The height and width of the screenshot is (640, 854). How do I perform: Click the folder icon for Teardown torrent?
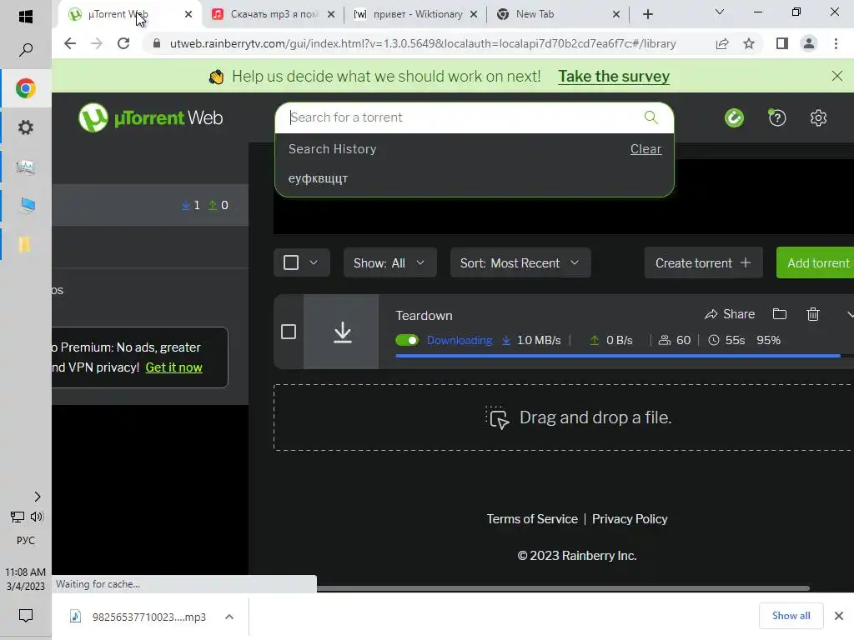click(780, 314)
